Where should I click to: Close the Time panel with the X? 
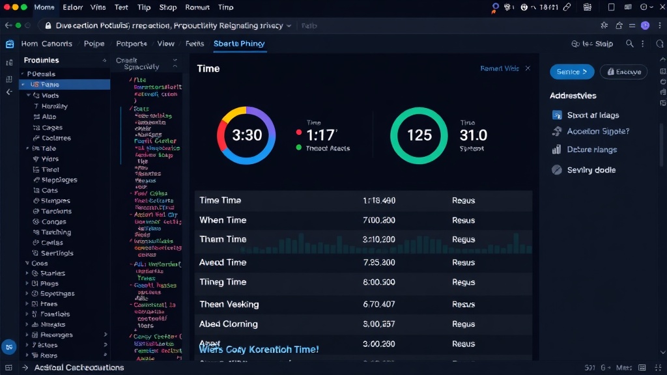coord(528,68)
